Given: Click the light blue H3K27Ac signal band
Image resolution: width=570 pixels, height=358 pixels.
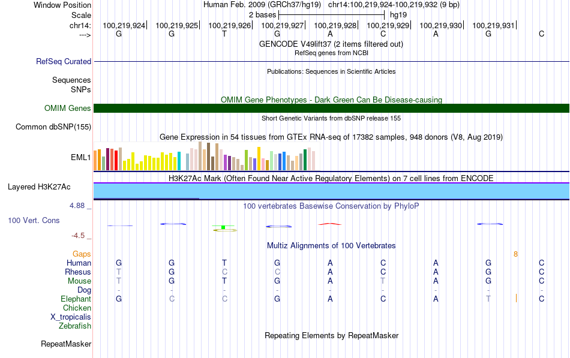Looking at the screenshot, I should (331, 191).
